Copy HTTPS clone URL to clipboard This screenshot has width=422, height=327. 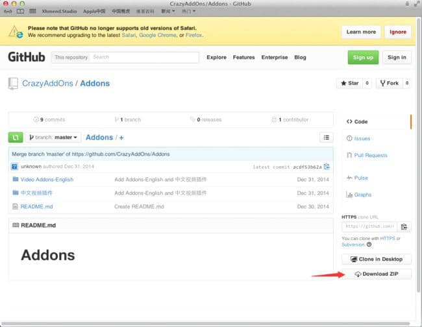tap(404, 226)
